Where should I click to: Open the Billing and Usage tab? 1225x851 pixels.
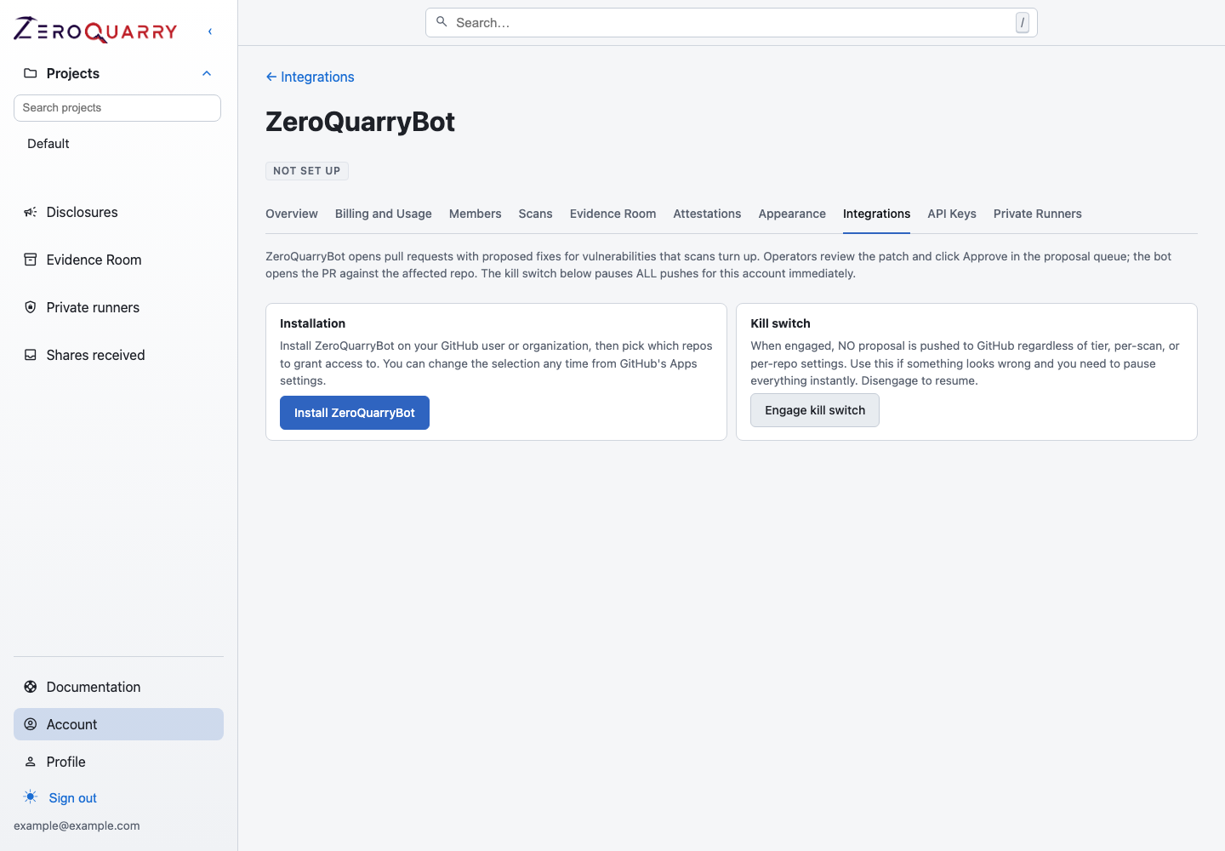(x=384, y=214)
